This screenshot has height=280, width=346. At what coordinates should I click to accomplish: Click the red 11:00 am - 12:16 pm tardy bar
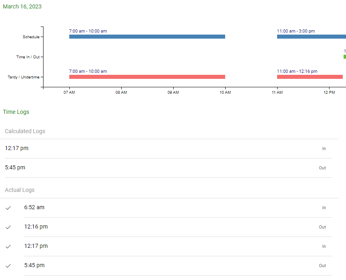click(309, 77)
